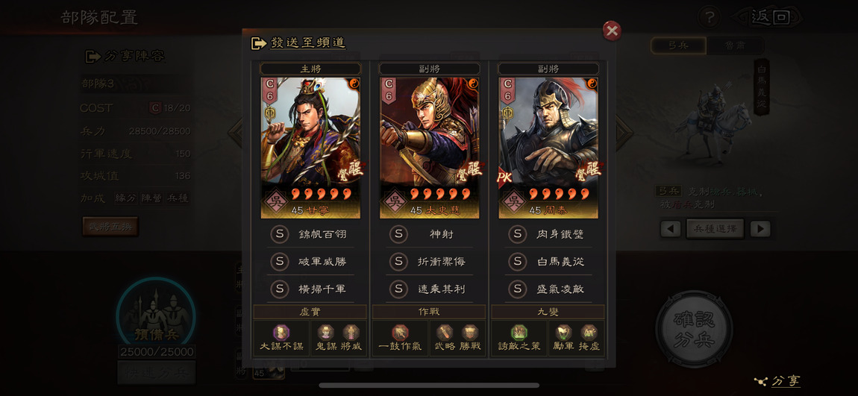Click the 確認分兵 confirm button
The image size is (858, 396).
click(x=695, y=328)
